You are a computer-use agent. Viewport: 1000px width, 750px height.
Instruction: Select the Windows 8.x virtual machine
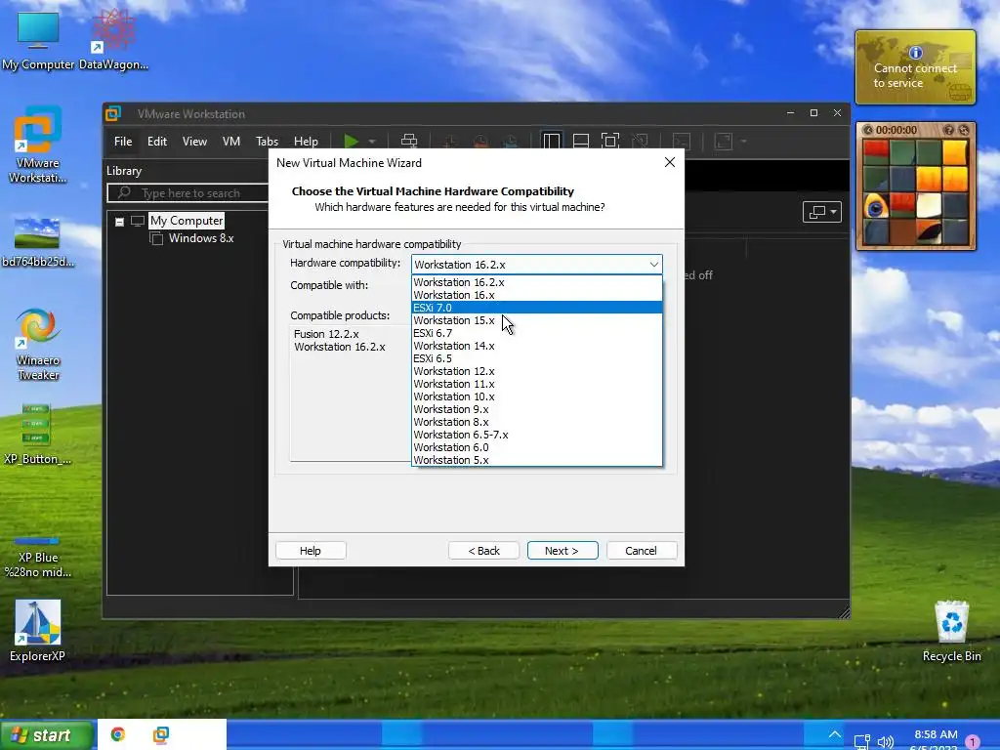tap(201, 238)
